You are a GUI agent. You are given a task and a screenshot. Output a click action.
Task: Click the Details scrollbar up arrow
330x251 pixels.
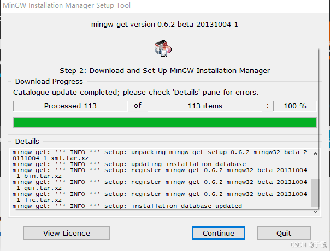315,154
